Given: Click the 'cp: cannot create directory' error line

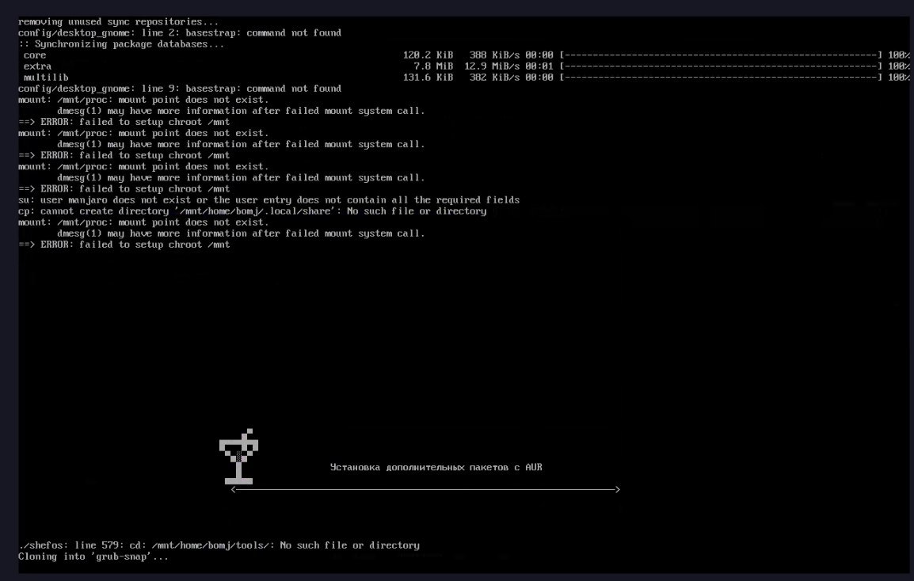Looking at the screenshot, I should click(x=252, y=211).
